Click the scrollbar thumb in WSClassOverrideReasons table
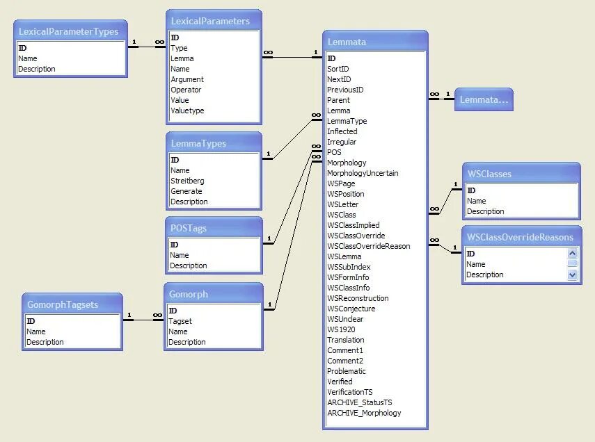Screen dimensions: 595x442 point(572,263)
